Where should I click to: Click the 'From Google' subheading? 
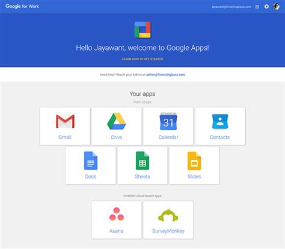click(142, 102)
